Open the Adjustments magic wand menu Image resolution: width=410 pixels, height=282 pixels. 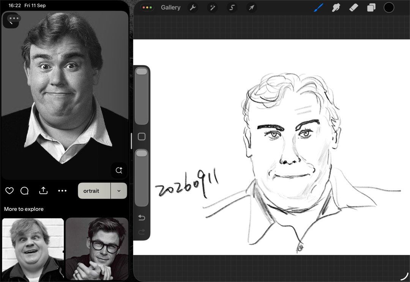[x=212, y=8]
